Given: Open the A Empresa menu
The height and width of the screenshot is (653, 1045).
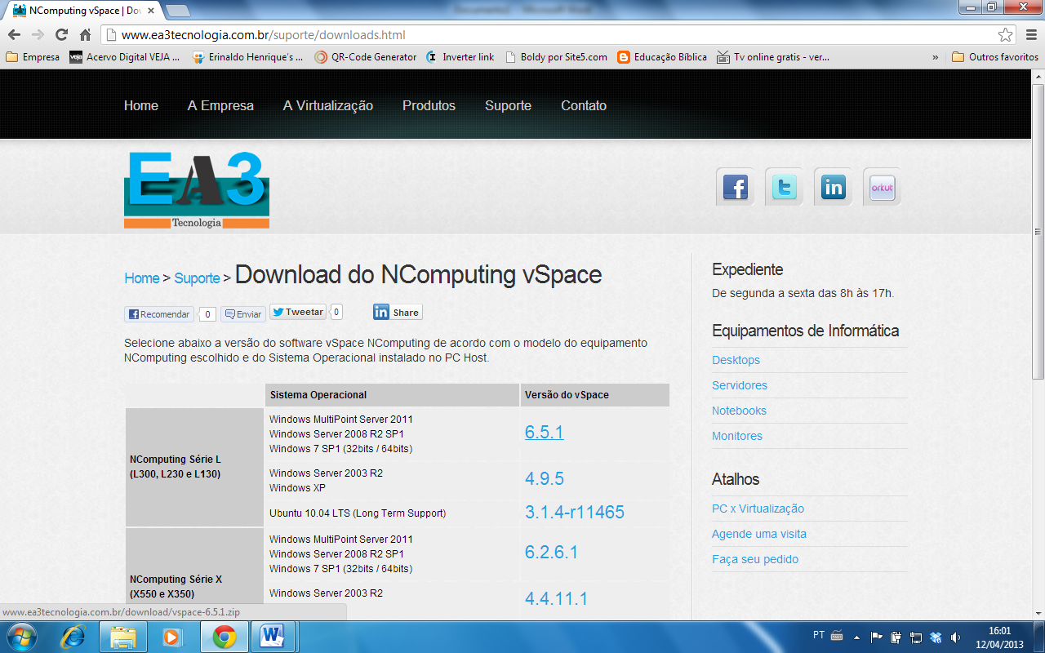Looking at the screenshot, I should tap(220, 105).
